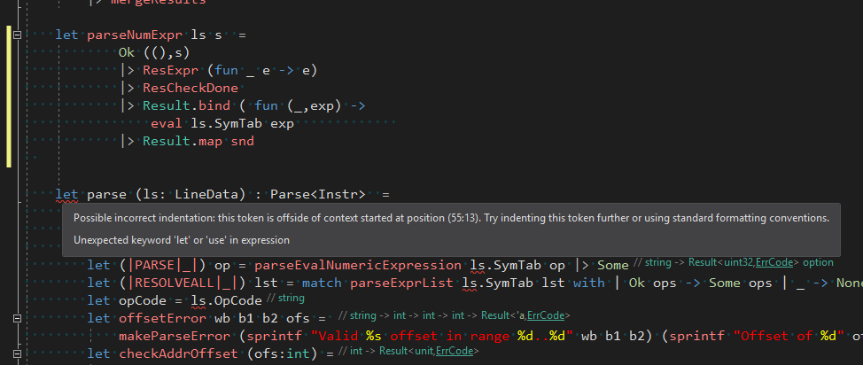Click the offsetError function name
Image resolution: width=863 pixels, height=365 pixels.
pyautogui.click(x=162, y=318)
